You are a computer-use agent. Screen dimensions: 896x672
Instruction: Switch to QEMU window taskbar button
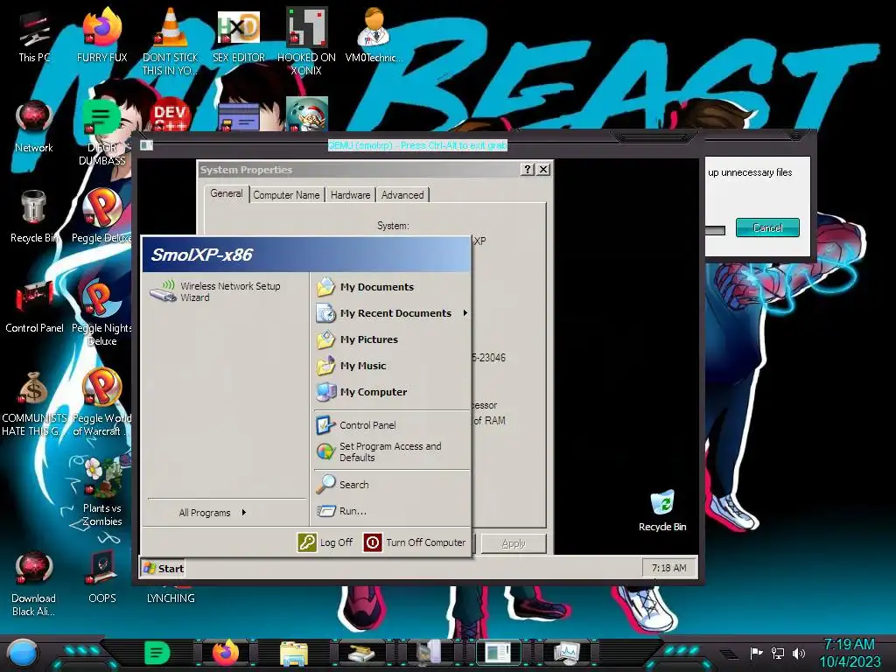[498, 653]
